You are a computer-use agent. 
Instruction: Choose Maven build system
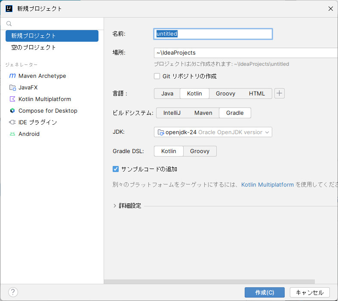click(x=203, y=113)
